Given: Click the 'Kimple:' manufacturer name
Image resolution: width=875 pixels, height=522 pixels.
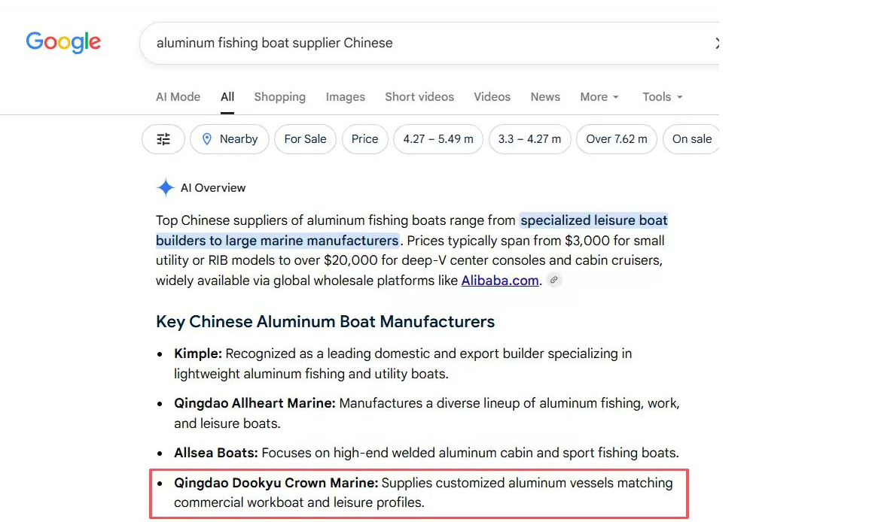Looking at the screenshot, I should (198, 354).
